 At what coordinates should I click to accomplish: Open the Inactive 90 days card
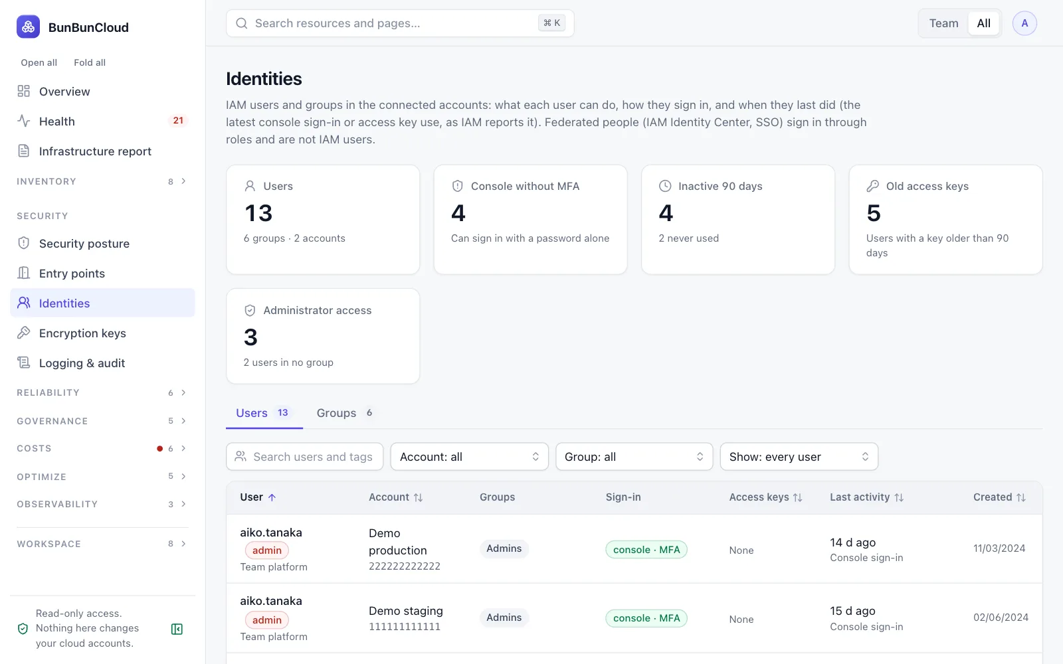[x=738, y=220]
